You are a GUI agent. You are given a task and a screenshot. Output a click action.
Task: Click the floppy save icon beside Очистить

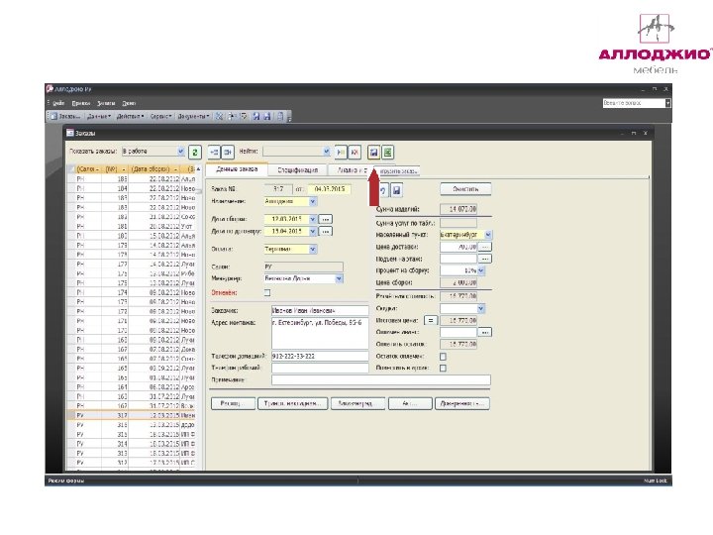[396, 190]
